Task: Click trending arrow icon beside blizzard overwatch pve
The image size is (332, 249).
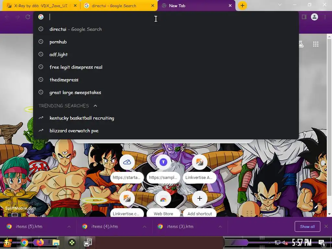Action: tap(41, 130)
